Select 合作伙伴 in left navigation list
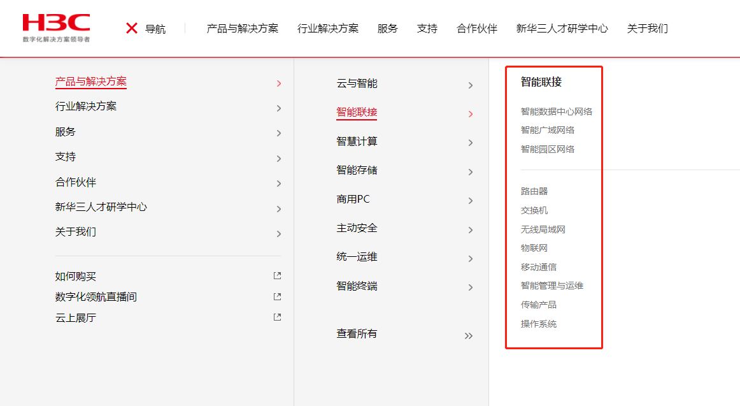 [76, 182]
